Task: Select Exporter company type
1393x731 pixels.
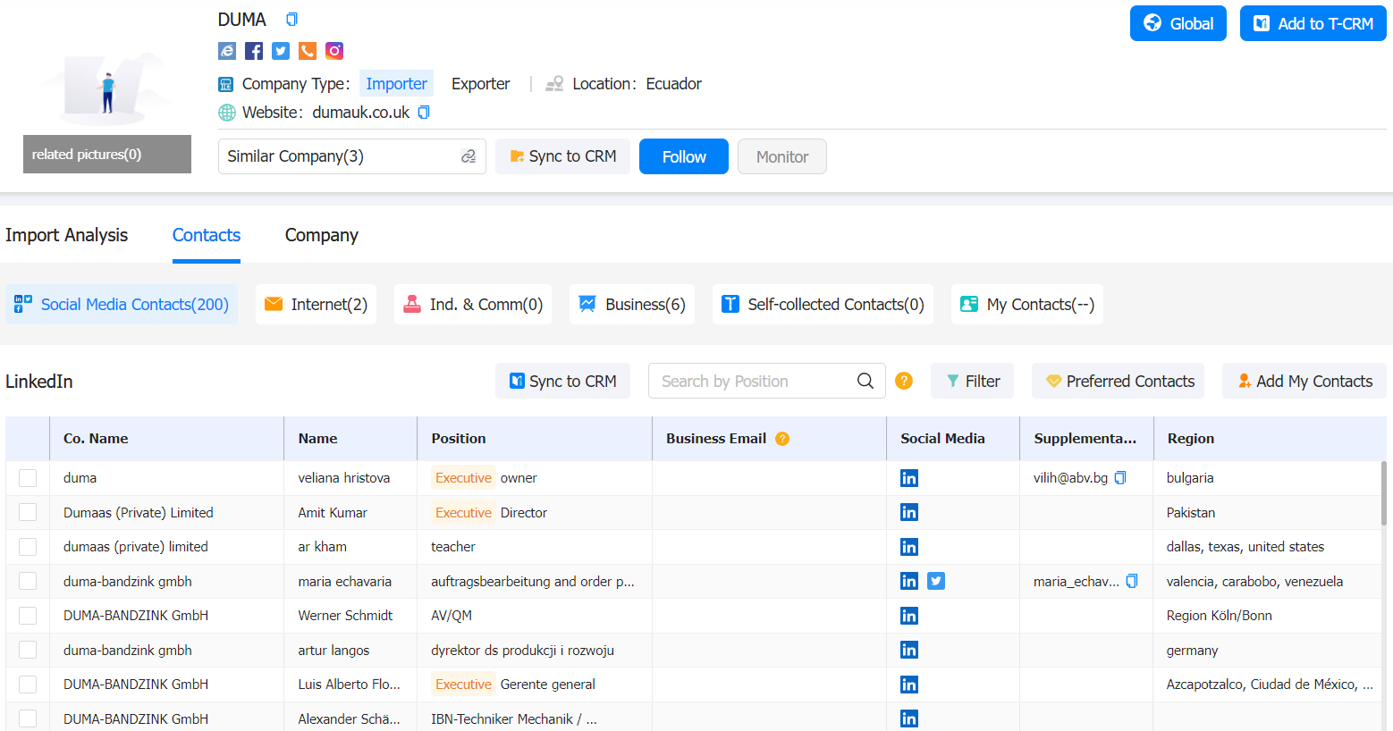Action: (480, 84)
